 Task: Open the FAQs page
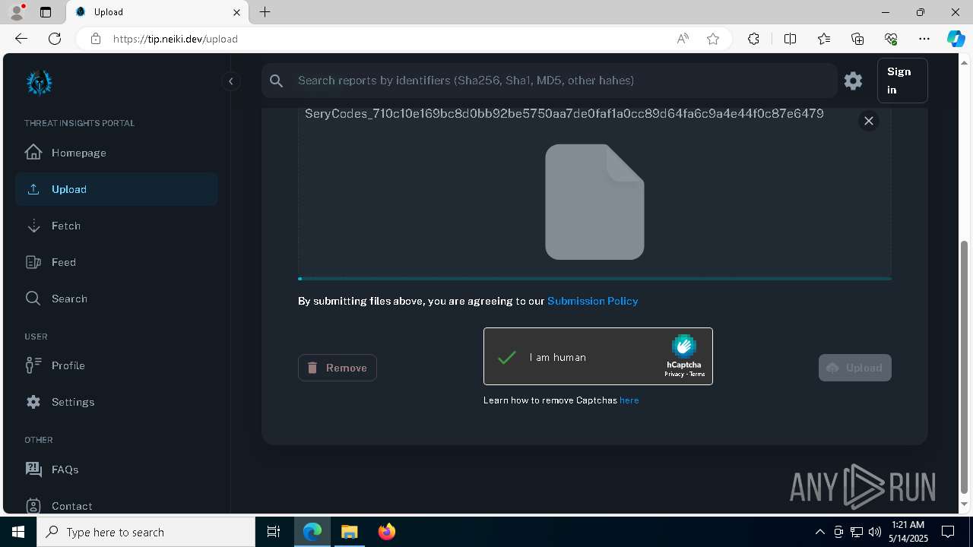(x=116, y=470)
